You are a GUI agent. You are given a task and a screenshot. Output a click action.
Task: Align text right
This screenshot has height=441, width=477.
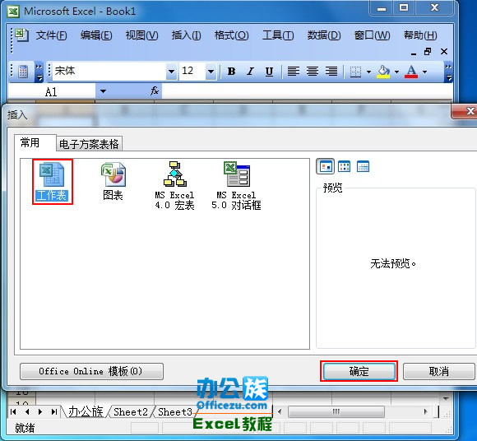pos(331,72)
